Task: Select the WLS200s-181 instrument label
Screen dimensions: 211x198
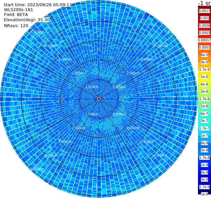Action: tap(19, 10)
